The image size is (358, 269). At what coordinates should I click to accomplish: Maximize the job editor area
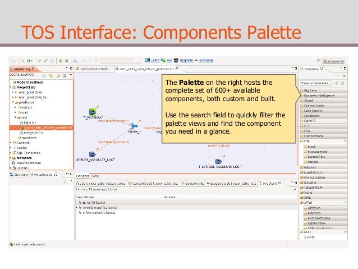tap(296, 69)
